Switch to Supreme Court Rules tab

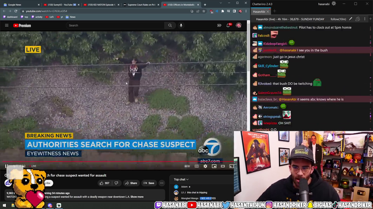coord(141,5)
